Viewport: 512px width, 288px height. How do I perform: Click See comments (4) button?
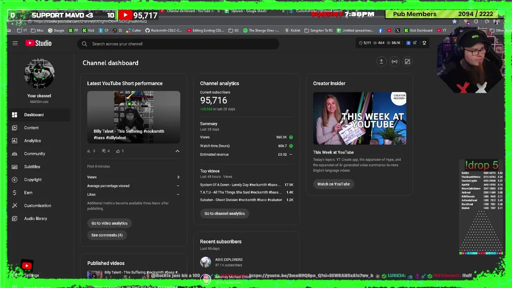point(107,235)
